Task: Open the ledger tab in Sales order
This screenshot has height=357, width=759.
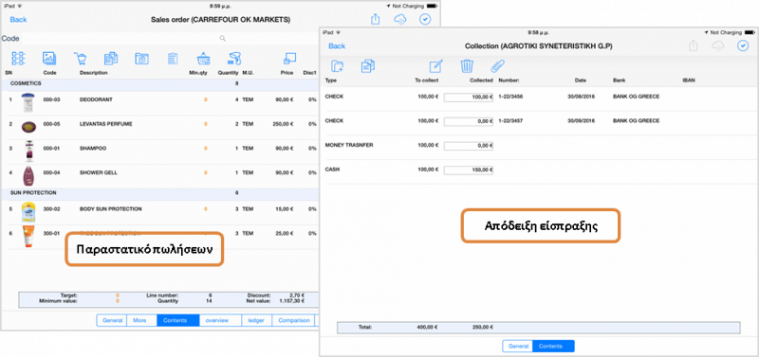Action: tap(256, 320)
